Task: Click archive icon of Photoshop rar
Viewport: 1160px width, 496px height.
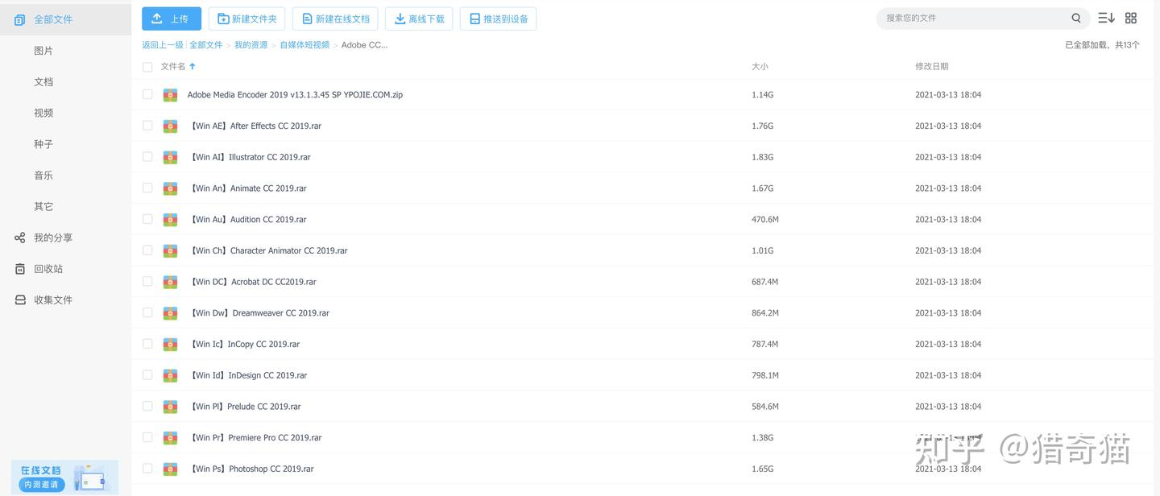Action: pos(170,469)
